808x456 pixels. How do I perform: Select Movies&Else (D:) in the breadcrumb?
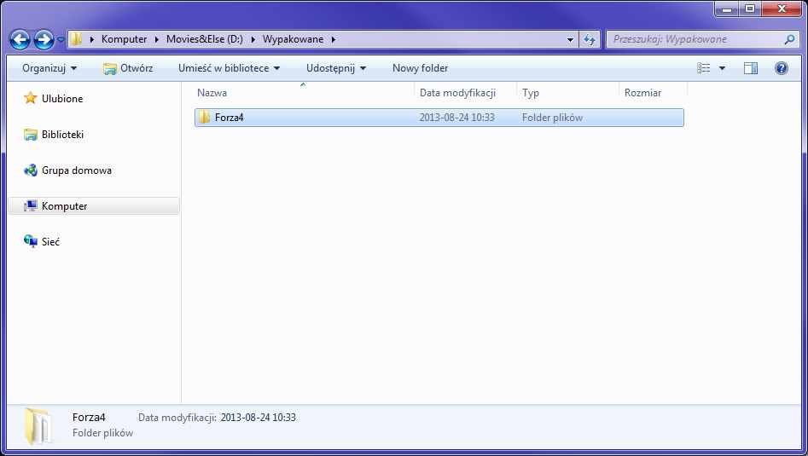tap(204, 39)
